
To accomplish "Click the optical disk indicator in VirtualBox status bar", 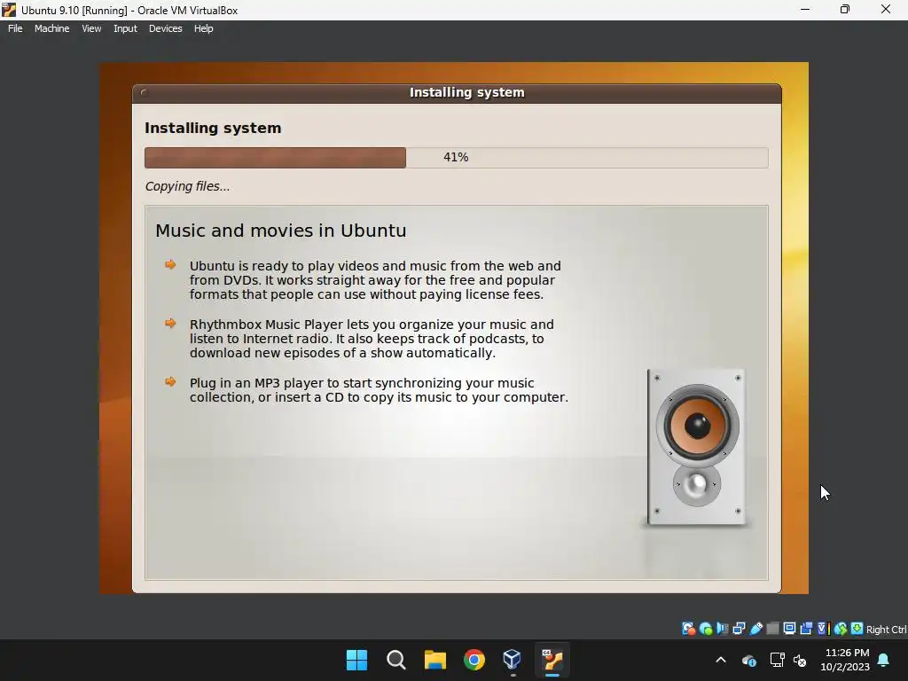I will pyautogui.click(x=705, y=629).
